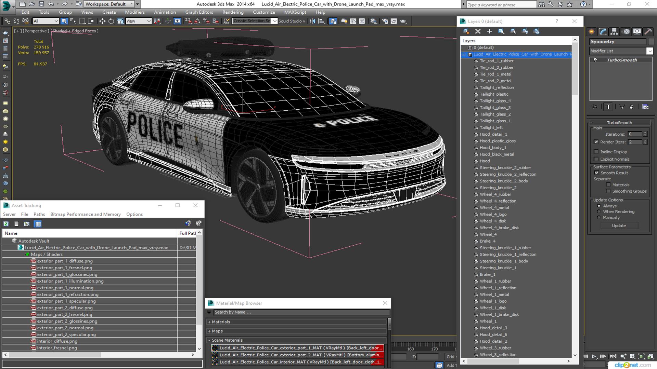This screenshot has height=369, width=657.
Task: Enable Separate by Smoothing Groups checkbox
Action: 608,191
